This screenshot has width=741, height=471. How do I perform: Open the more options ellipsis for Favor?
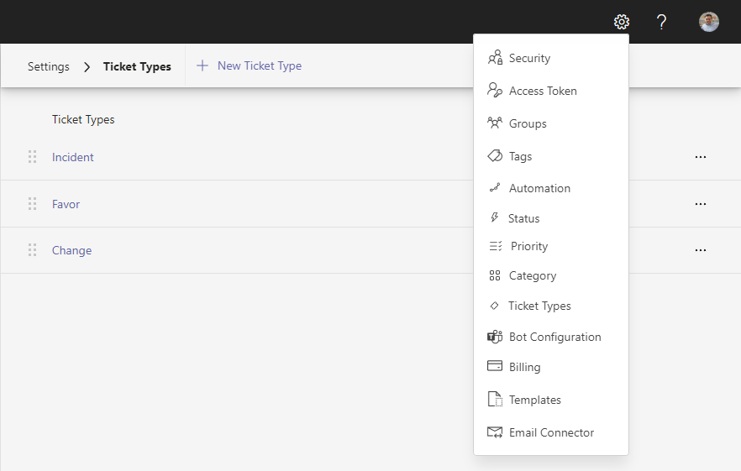click(701, 204)
